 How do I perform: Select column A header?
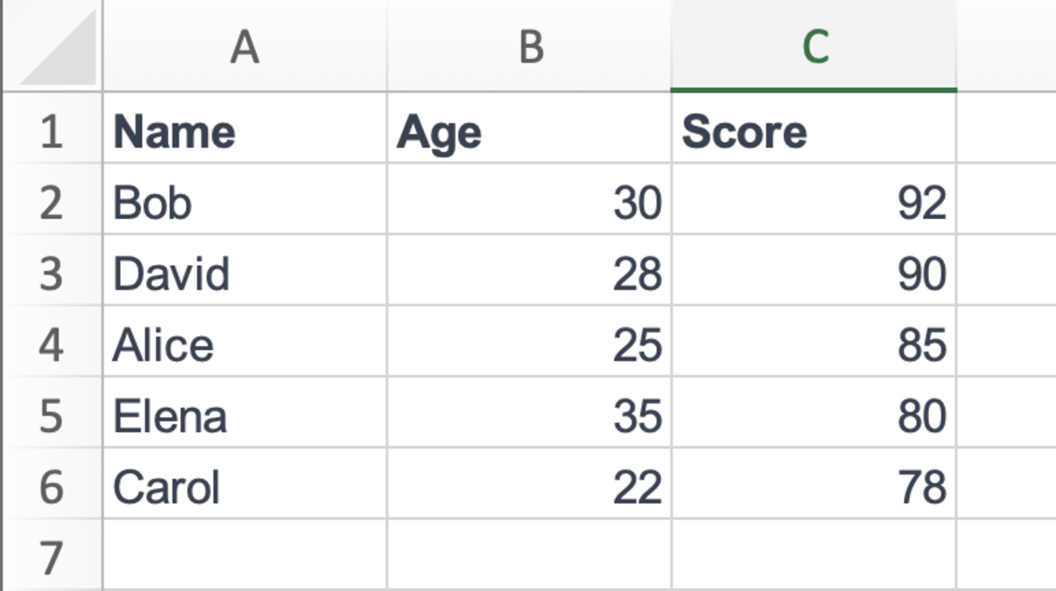[x=245, y=45]
